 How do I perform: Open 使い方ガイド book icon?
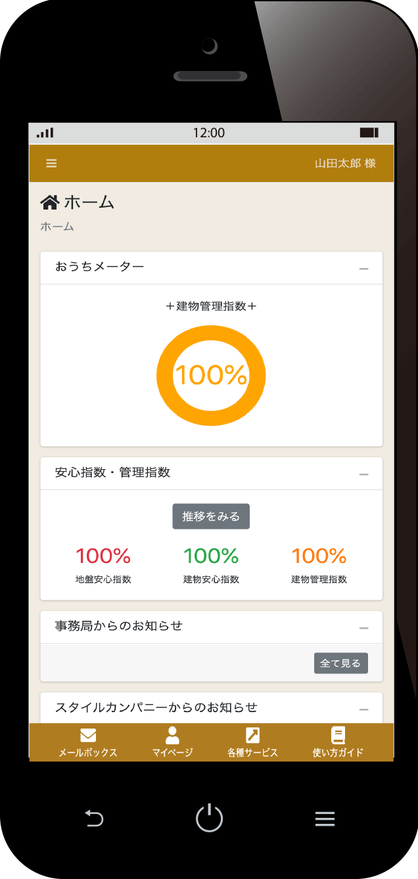[x=338, y=735]
